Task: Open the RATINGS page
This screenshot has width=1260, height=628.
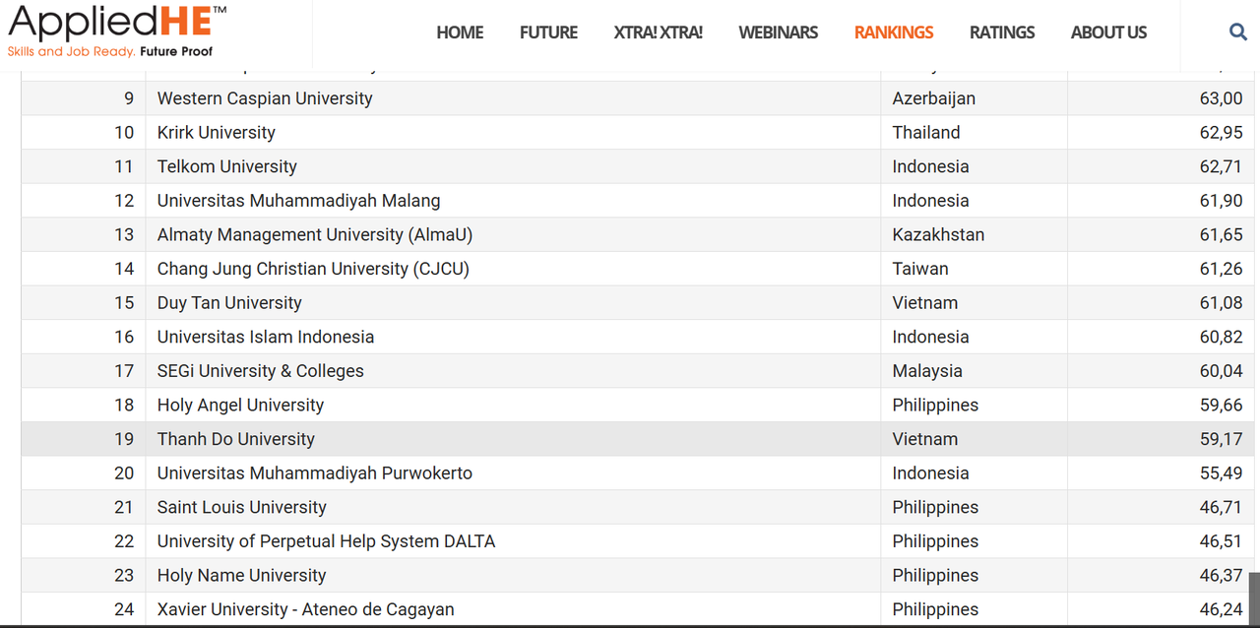Action: pyautogui.click(x=1001, y=31)
